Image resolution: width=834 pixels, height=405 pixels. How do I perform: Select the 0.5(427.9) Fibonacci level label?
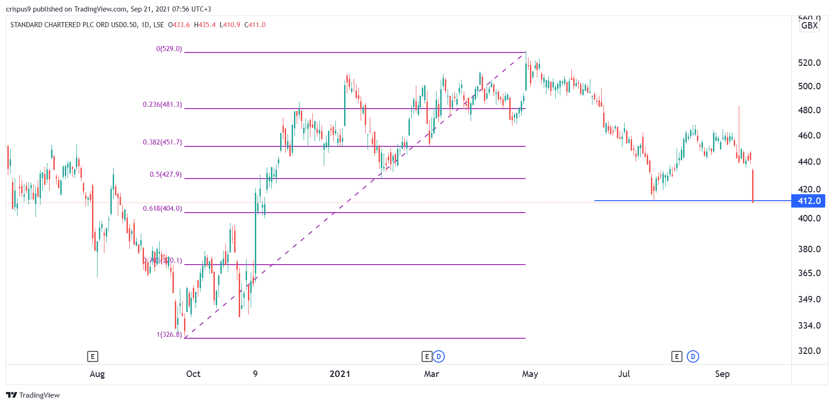[x=166, y=174]
